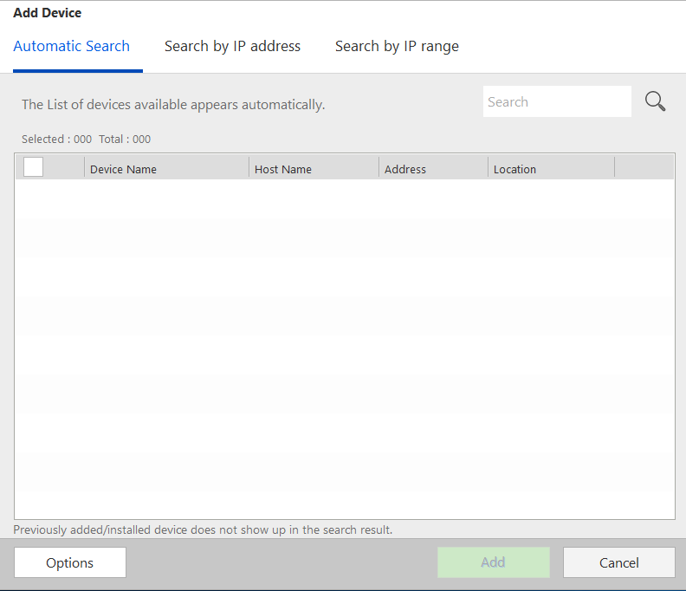Click the text about devices appearing automatically
The image size is (686, 591).
coord(173,104)
